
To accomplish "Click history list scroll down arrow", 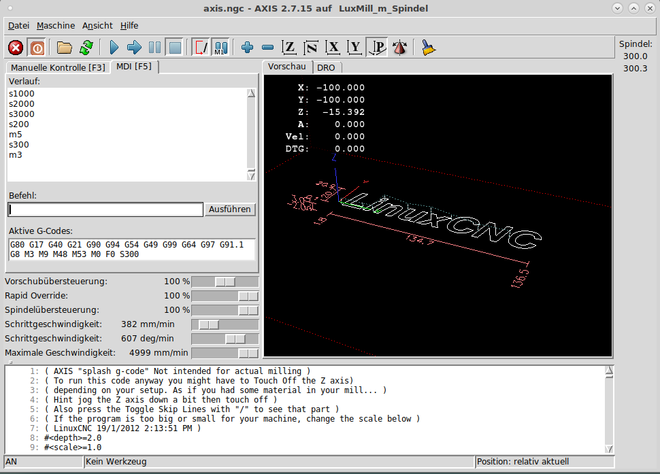I will [x=251, y=176].
